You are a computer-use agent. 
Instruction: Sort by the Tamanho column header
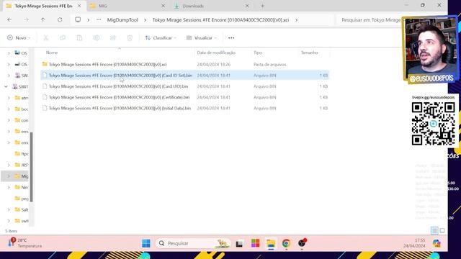(309, 53)
